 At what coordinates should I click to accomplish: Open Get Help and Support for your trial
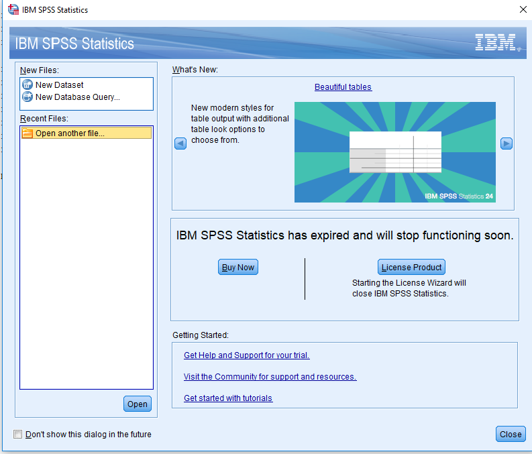pos(247,355)
